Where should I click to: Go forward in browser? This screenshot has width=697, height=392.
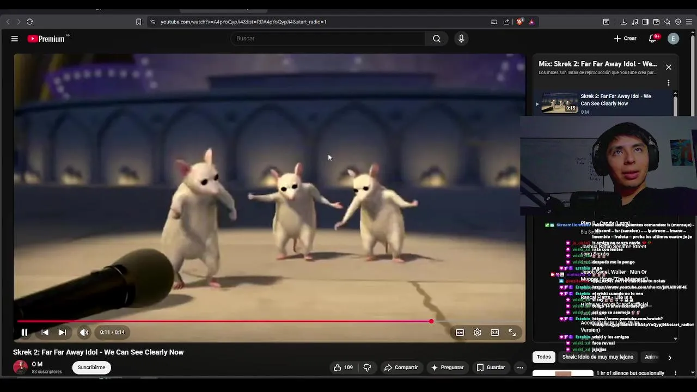point(19,22)
